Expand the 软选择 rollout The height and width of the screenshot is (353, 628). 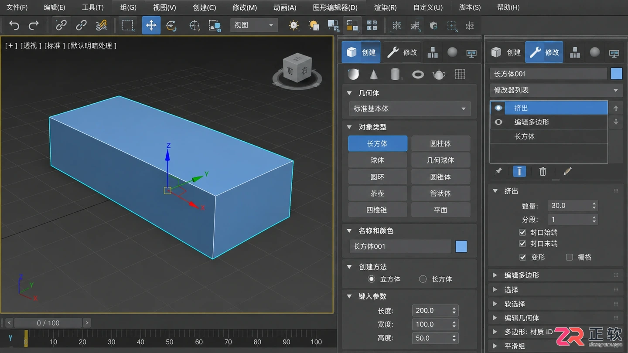[x=555, y=304]
